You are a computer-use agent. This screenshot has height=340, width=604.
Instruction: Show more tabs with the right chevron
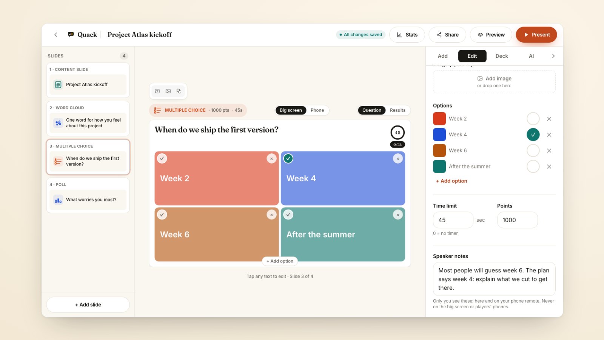(x=553, y=56)
